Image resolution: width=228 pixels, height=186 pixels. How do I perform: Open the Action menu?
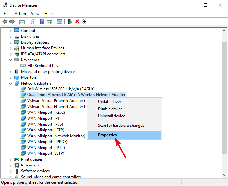click(20, 14)
